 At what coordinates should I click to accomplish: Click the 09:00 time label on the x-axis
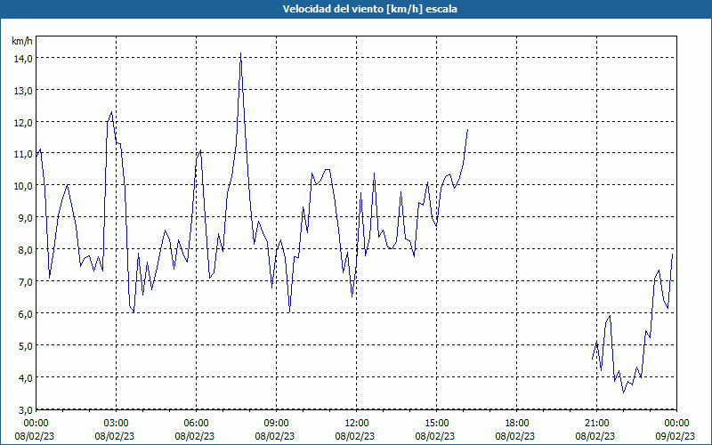click(x=277, y=424)
